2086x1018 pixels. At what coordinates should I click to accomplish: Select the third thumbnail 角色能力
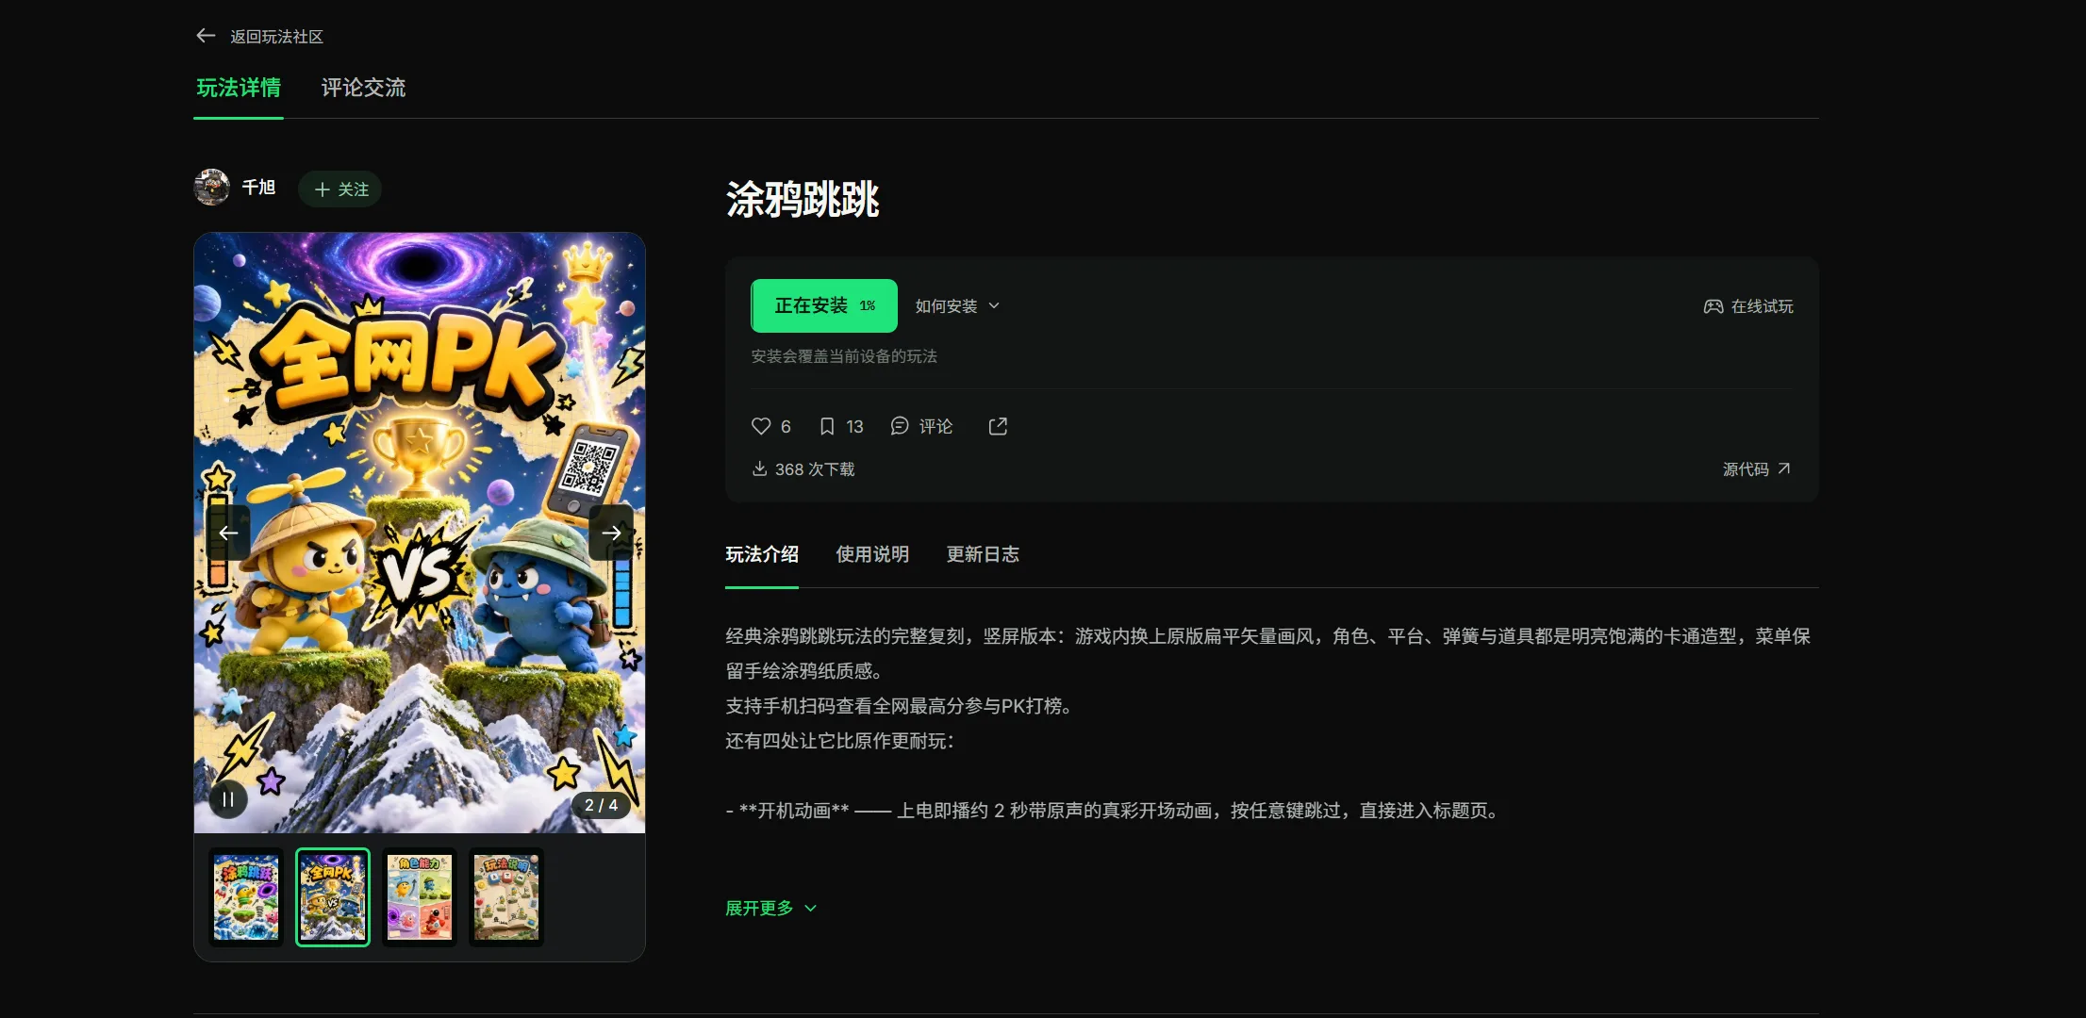[x=420, y=896]
